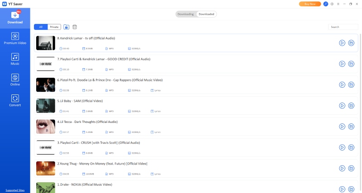Image resolution: width=362 pixels, height=193 pixels.
Task: Click Lyrics on Dark Thoughts row
Action: (x=156, y=132)
